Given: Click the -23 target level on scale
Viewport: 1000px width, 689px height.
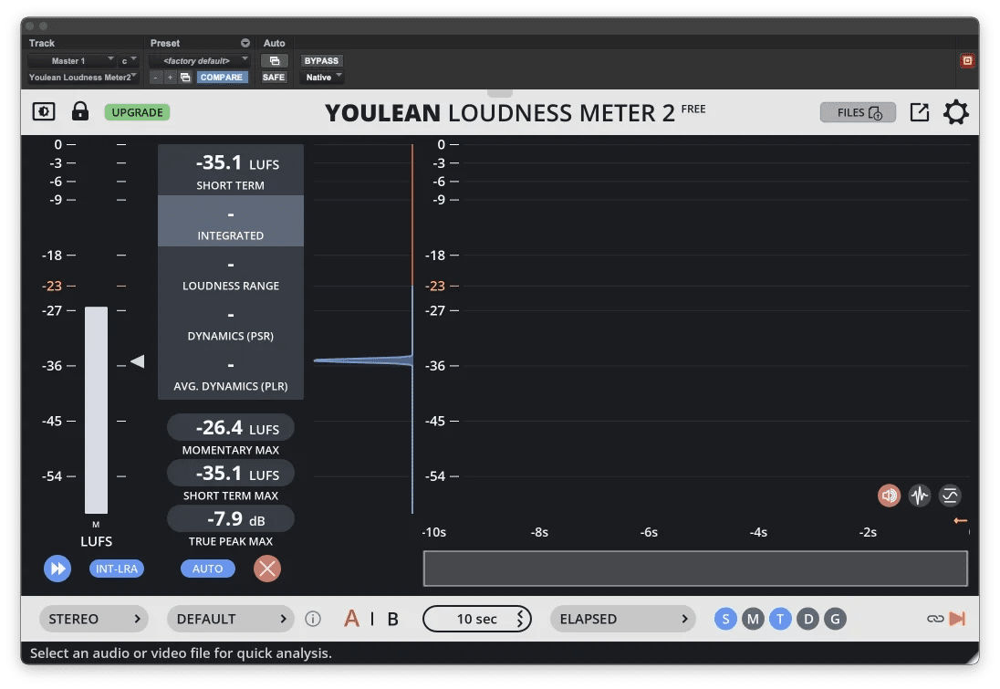Looking at the screenshot, I should pyautogui.click(x=52, y=286).
